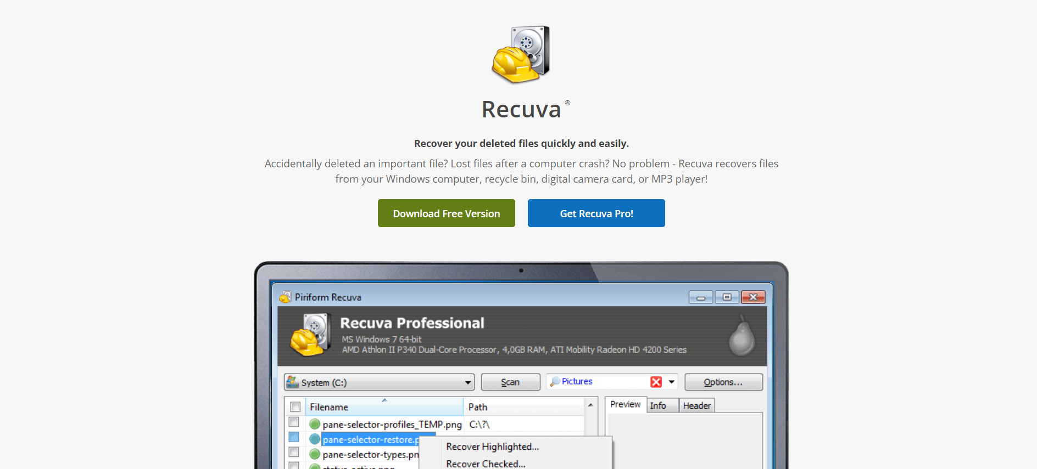Sort by the Filename column header
The image size is (1037, 469).
pyautogui.click(x=384, y=407)
